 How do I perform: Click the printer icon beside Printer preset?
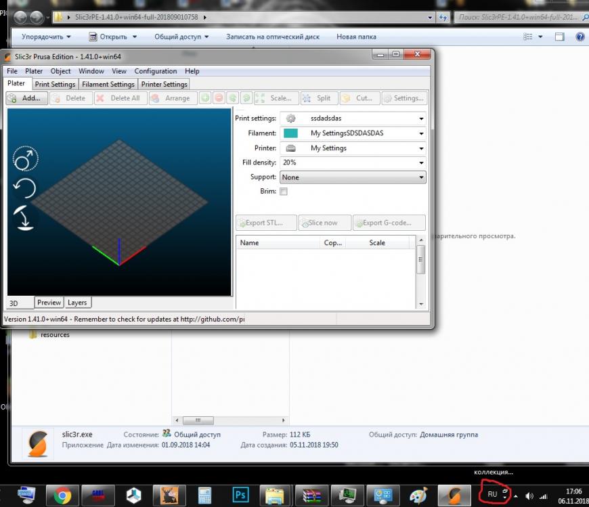(x=290, y=148)
